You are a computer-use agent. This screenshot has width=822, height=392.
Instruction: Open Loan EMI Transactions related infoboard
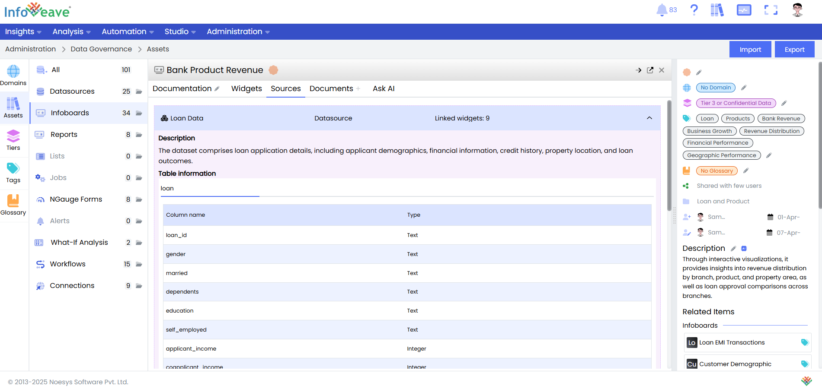click(748, 343)
